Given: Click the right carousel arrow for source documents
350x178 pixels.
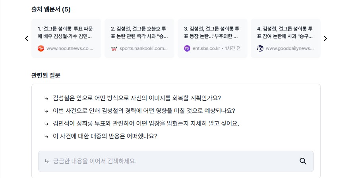Looking at the screenshot, I should click(x=325, y=38).
